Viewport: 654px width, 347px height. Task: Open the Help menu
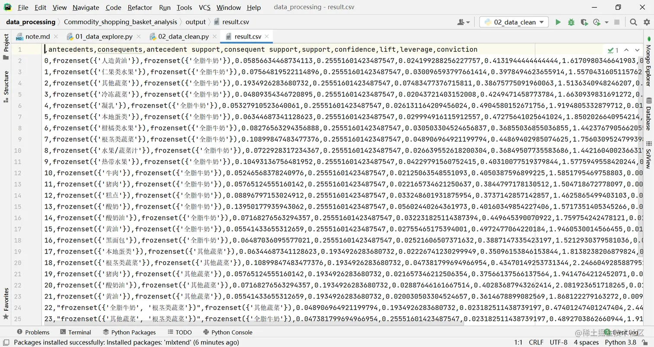click(x=253, y=7)
